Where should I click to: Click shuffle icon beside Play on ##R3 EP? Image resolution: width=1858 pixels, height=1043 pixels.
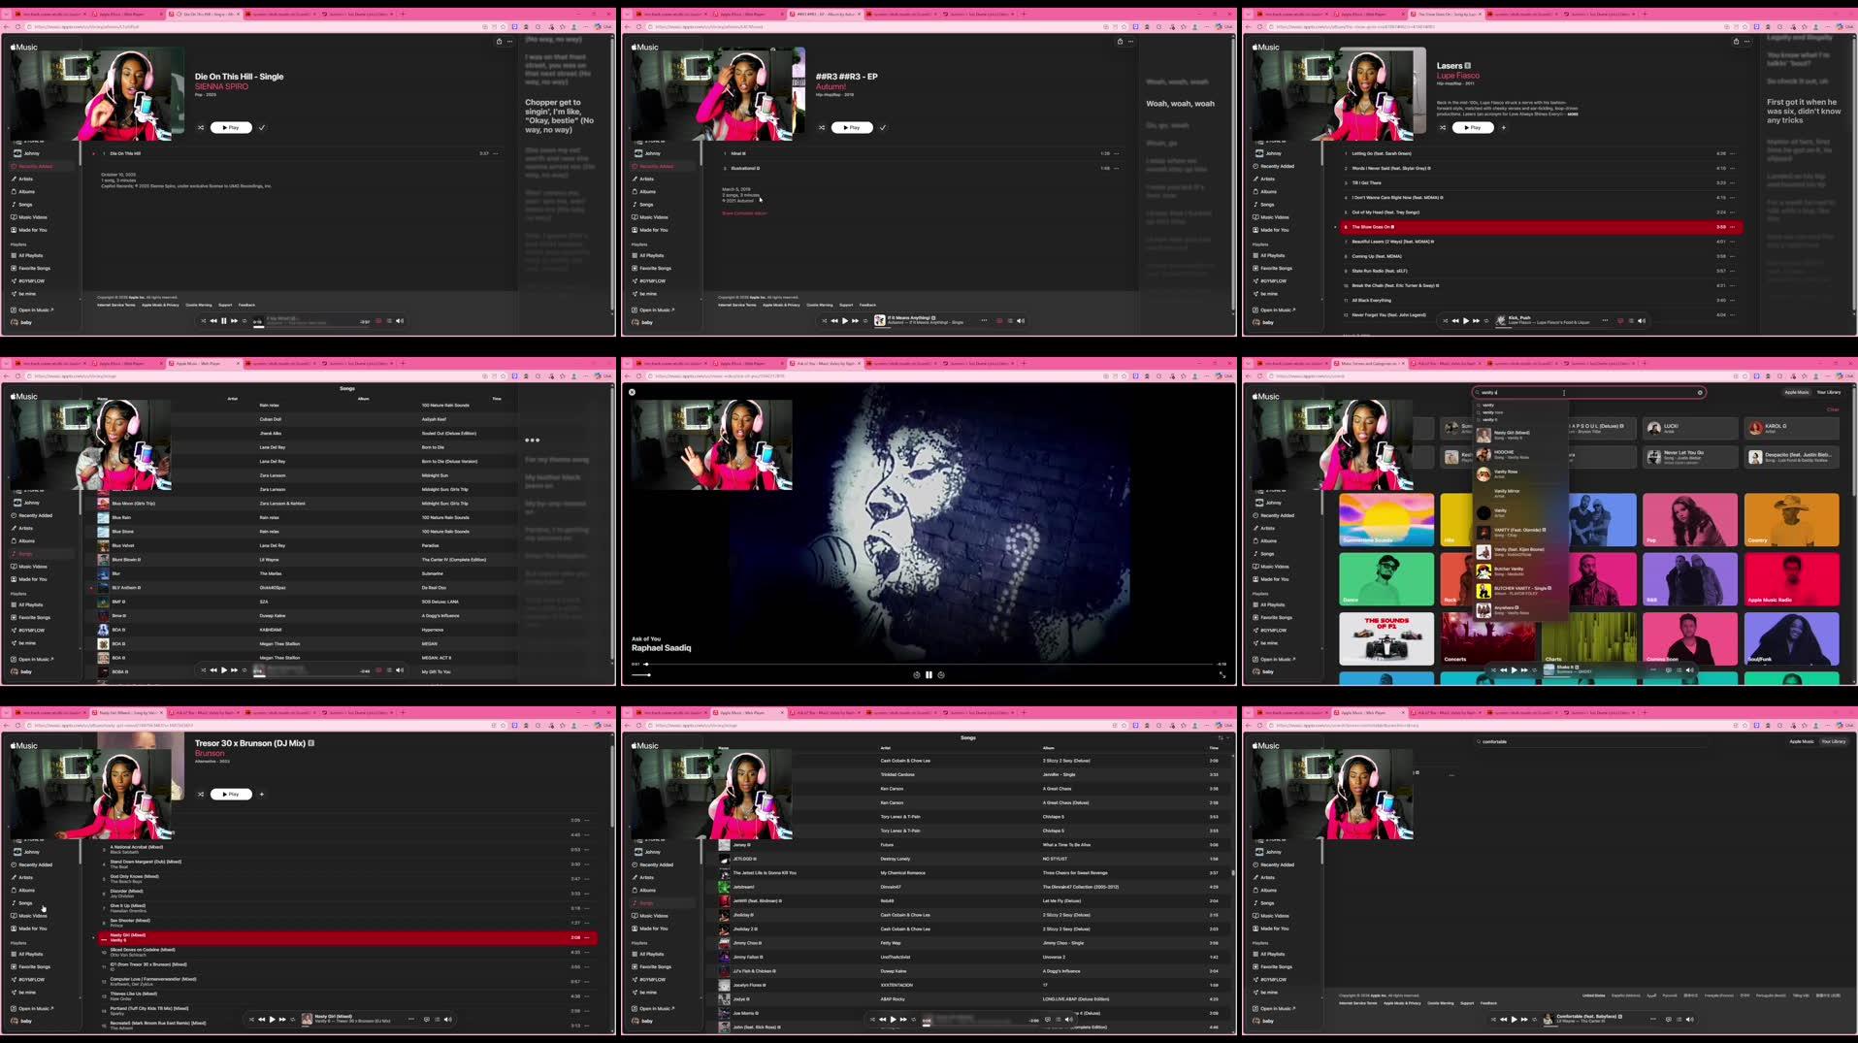[x=822, y=127]
